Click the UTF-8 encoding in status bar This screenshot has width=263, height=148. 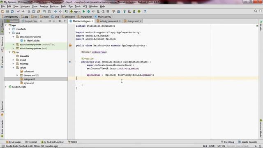click(221, 146)
